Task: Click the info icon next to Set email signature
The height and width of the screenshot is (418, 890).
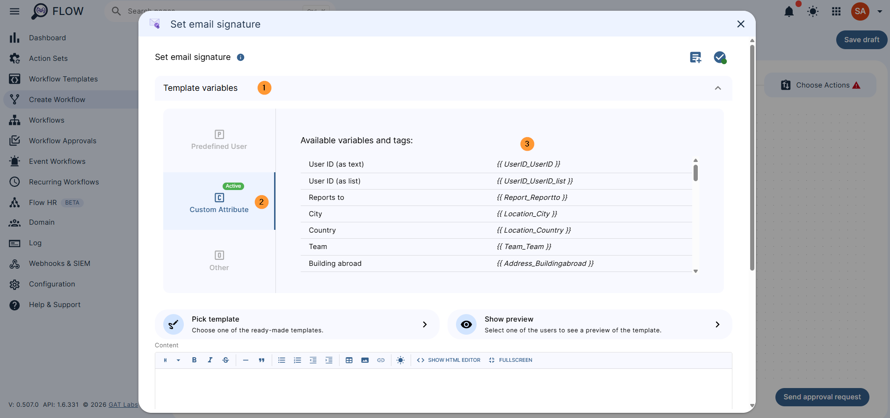Action: click(240, 57)
